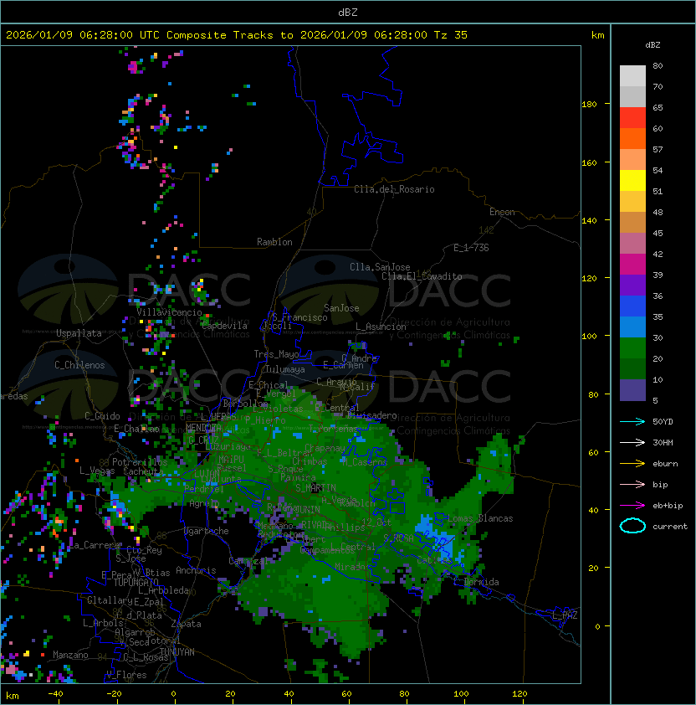
Task: Click the 'E_1-736' map label
Action: coord(471,248)
